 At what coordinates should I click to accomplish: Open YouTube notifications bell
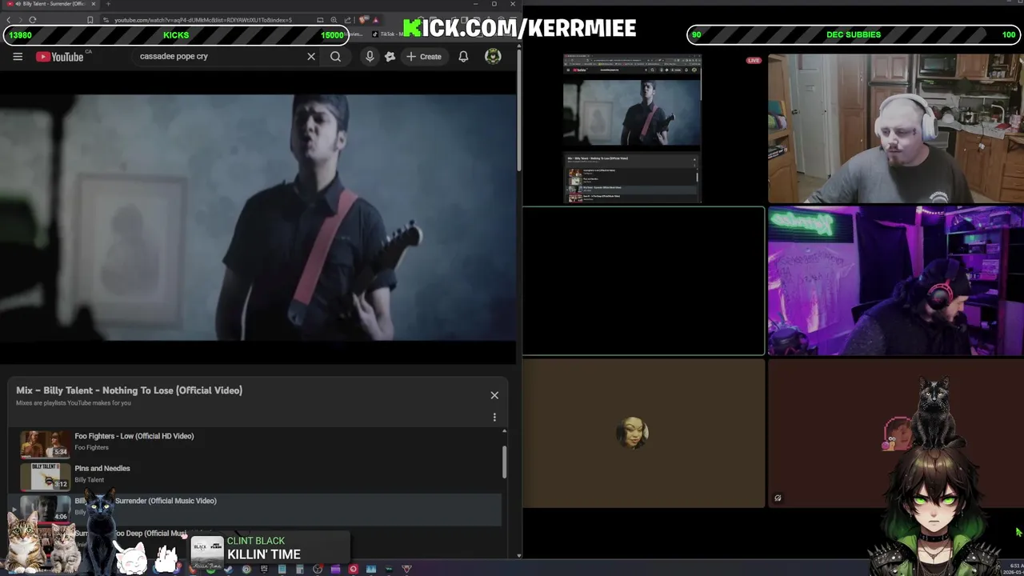(x=463, y=57)
